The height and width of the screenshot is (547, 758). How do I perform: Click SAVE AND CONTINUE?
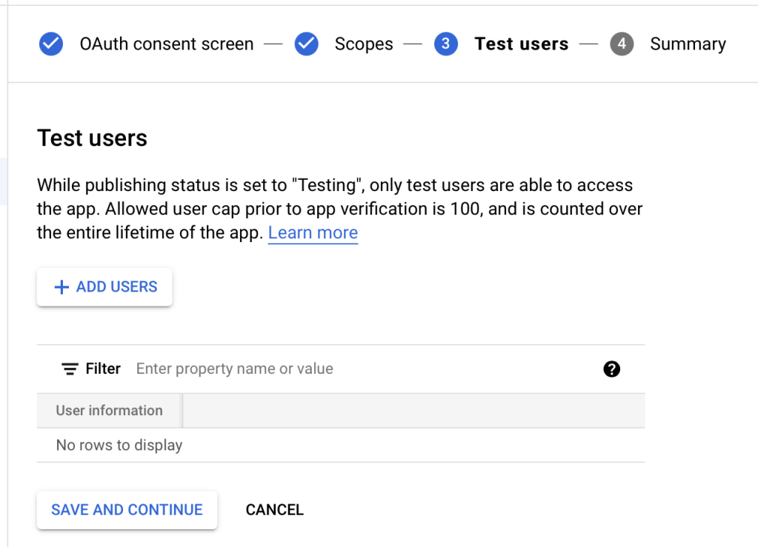point(127,510)
